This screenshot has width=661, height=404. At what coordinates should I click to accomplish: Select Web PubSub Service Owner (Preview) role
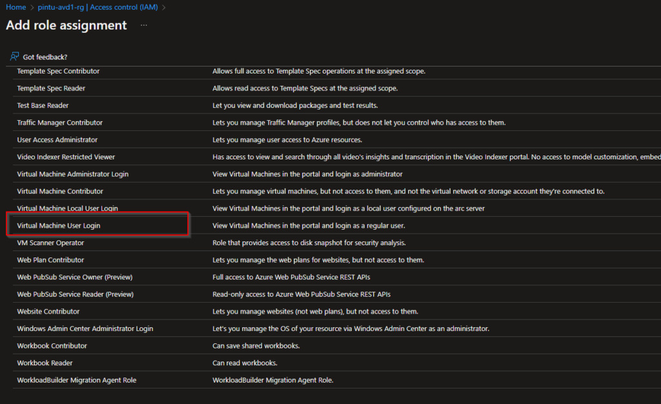75,278
